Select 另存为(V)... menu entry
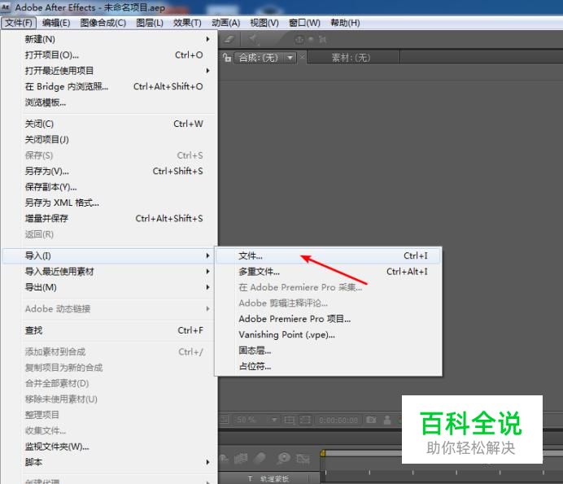563x484 pixels. (110, 172)
